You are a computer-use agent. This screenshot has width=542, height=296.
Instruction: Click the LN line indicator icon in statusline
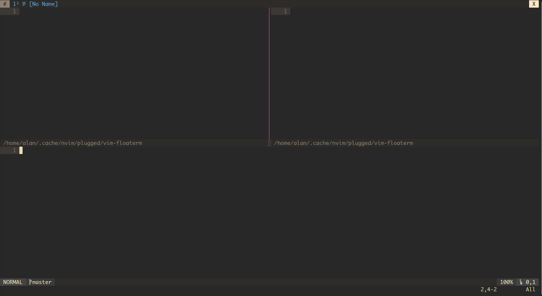coord(521,282)
